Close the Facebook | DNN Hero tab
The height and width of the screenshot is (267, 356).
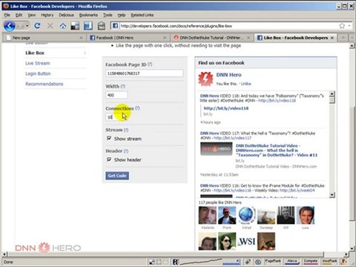pos(165,38)
